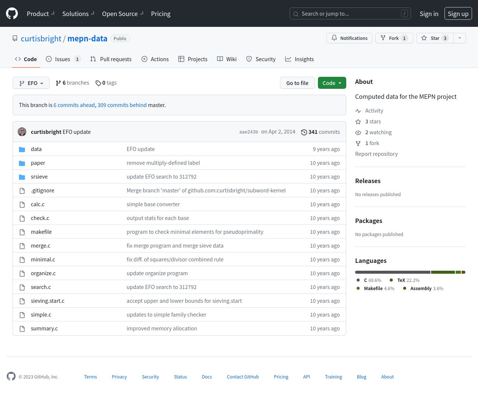Expand the Solutions menu

click(78, 14)
